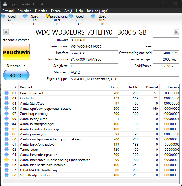182x186 pixels.
Task: Open the Help menu
Action: [79, 11]
